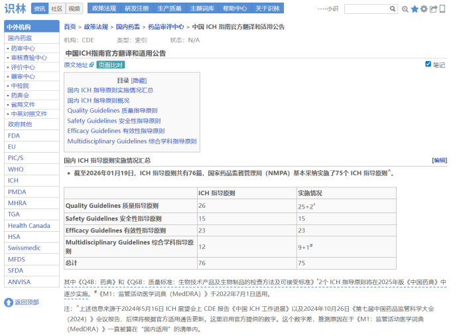Image resolution: width=459 pixels, height=336 pixels.
Task: Open the 主题词库 menu
Action: point(202,9)
